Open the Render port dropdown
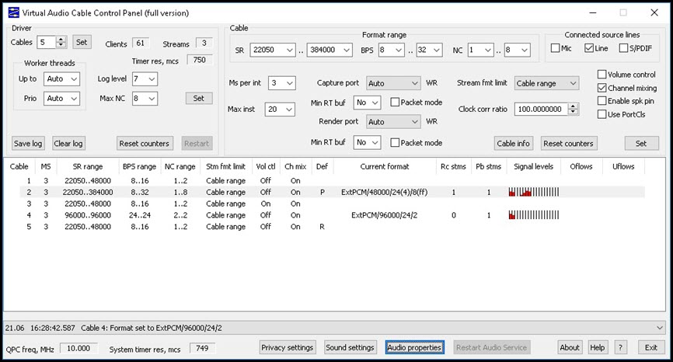This screenshot has height=362, width=673. pyautogui.click(x=393, y=122)
